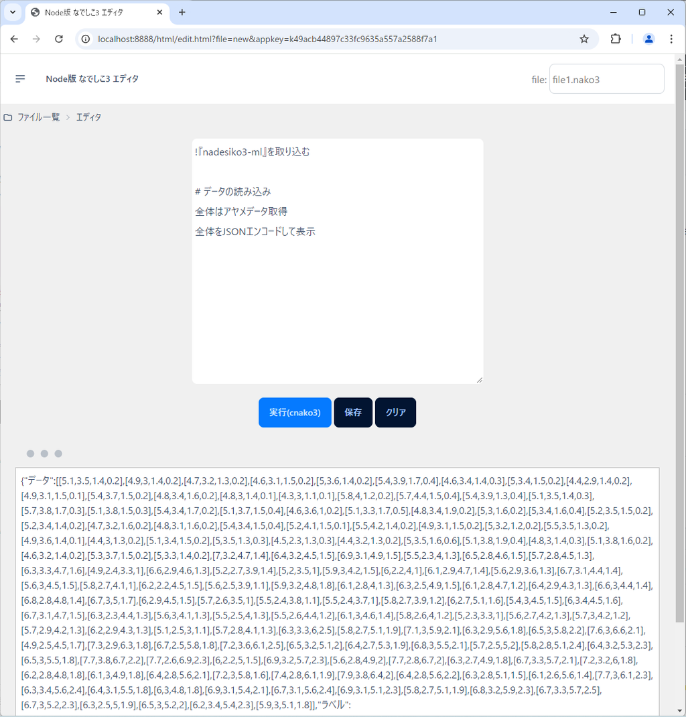View site information icon in address bar
Viewport: 686px width, 717px height.
tap(86, 39)
